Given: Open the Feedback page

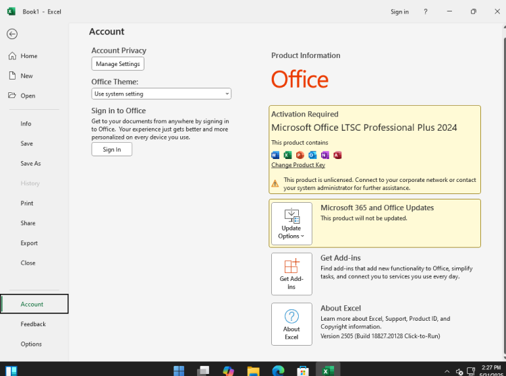Looking at the screenshot, I should tap(34, 324).
